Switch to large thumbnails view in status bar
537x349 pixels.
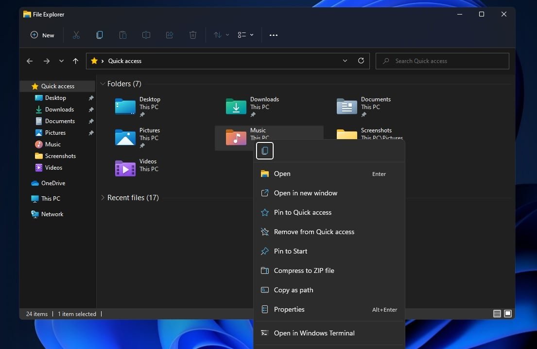(508, 314)
